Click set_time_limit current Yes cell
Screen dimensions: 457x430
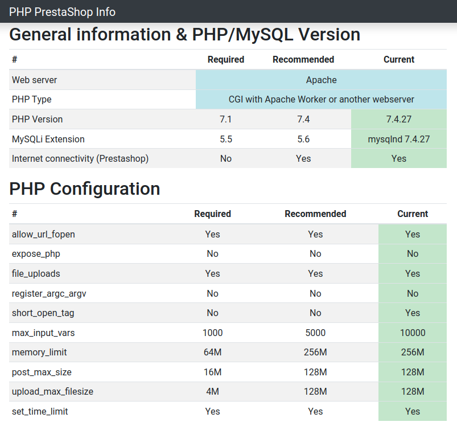click(x=413, y=411)
